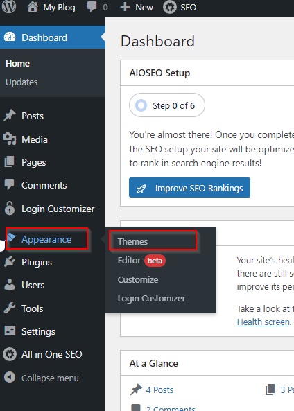The image size is (294, 411).
Task: Choose Customize in Appearance submenu
Action: tap(138, 279)
